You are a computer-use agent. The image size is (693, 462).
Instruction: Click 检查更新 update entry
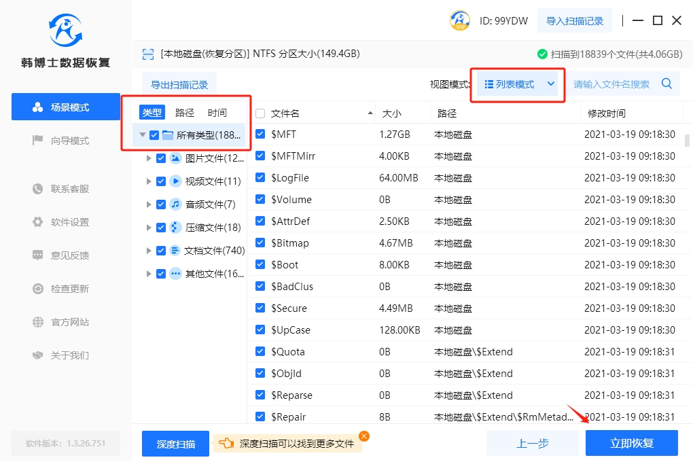point(69,289)
